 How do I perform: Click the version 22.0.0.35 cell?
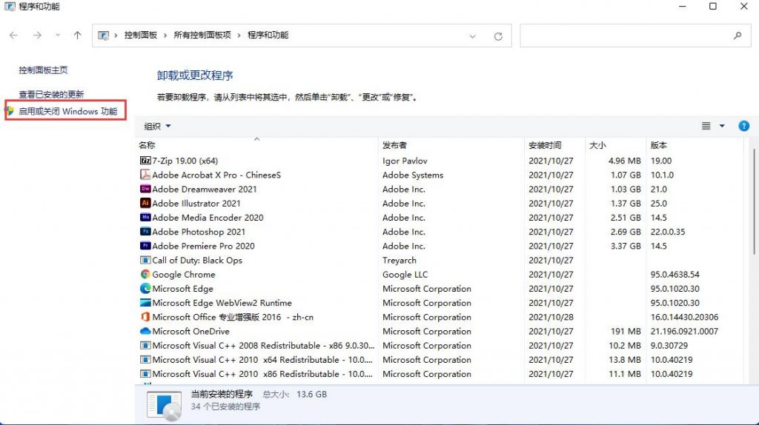(668, 232)
